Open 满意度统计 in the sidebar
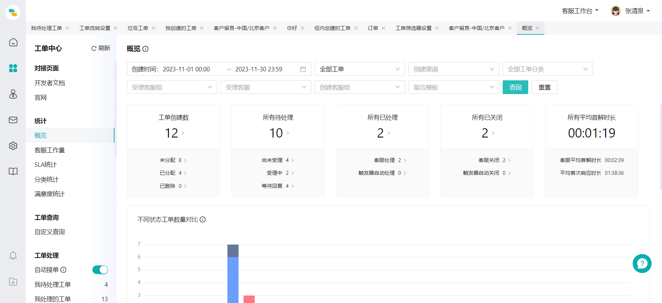This screenshot has height=303, width=662. click(x=50, y=194)
